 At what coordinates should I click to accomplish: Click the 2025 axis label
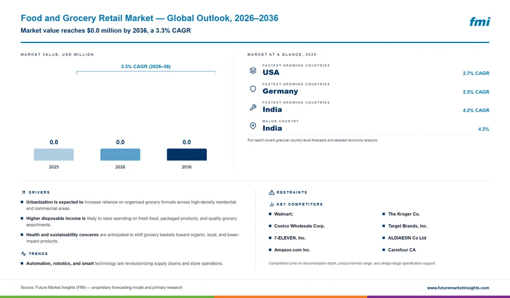(x=54, y=167)
